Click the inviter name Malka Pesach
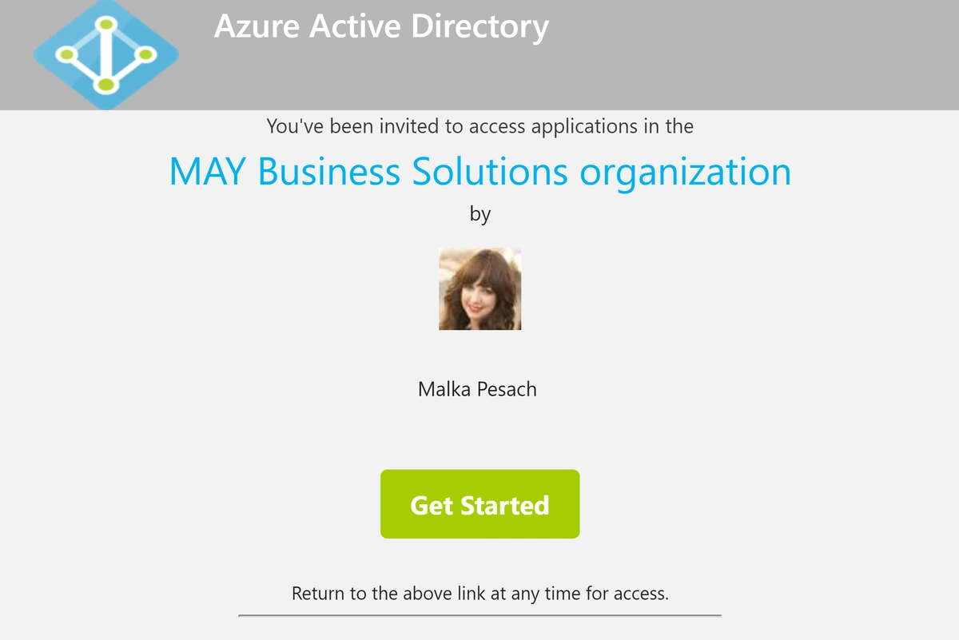Viewport: 959px width, 640px height. pyautogui.click(x=477, y=390)
